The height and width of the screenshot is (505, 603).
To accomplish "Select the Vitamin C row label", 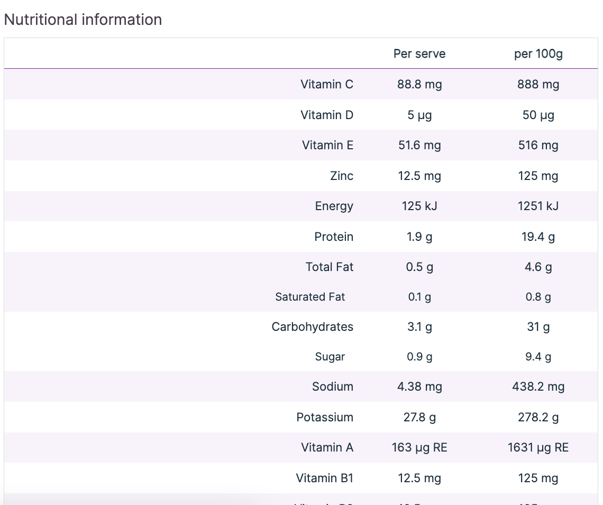I will pyautogui.click(x=327, y=84).
